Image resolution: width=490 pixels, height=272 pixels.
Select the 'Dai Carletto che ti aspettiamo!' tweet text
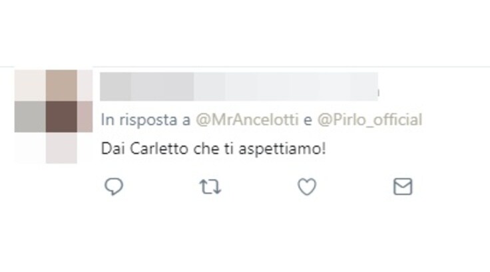[x=214, y=149]
